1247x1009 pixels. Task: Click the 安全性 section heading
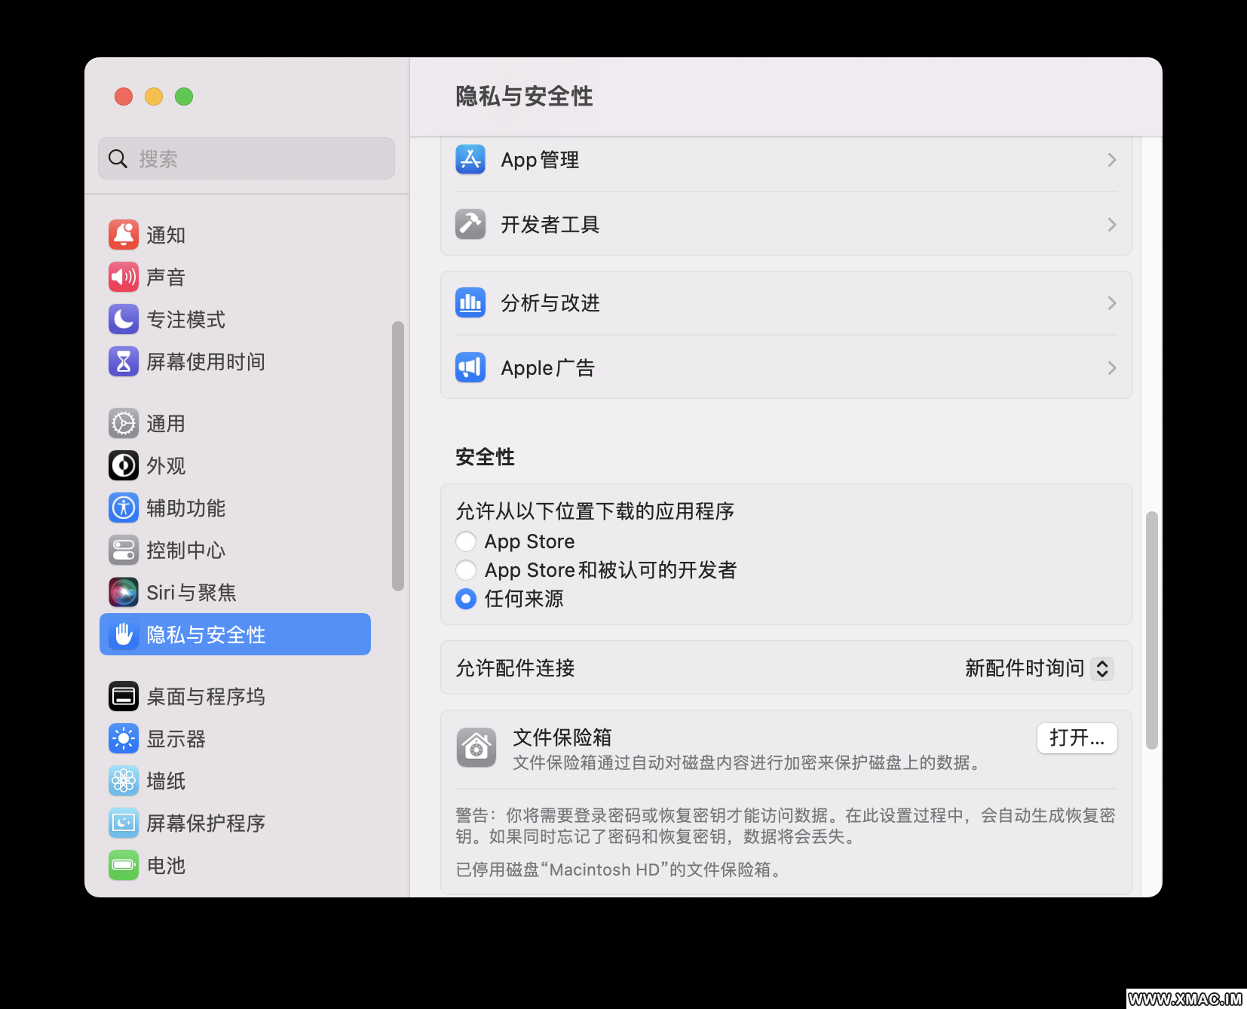click(485, 457)
